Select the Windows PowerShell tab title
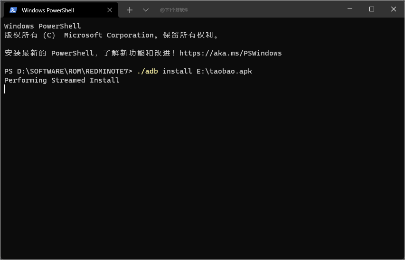Viewport: 405px width, 260px height. pos(48,10)
